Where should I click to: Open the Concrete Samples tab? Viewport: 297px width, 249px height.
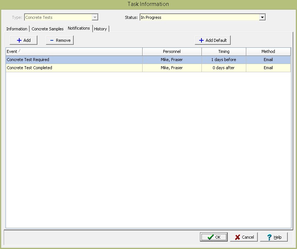47,29
